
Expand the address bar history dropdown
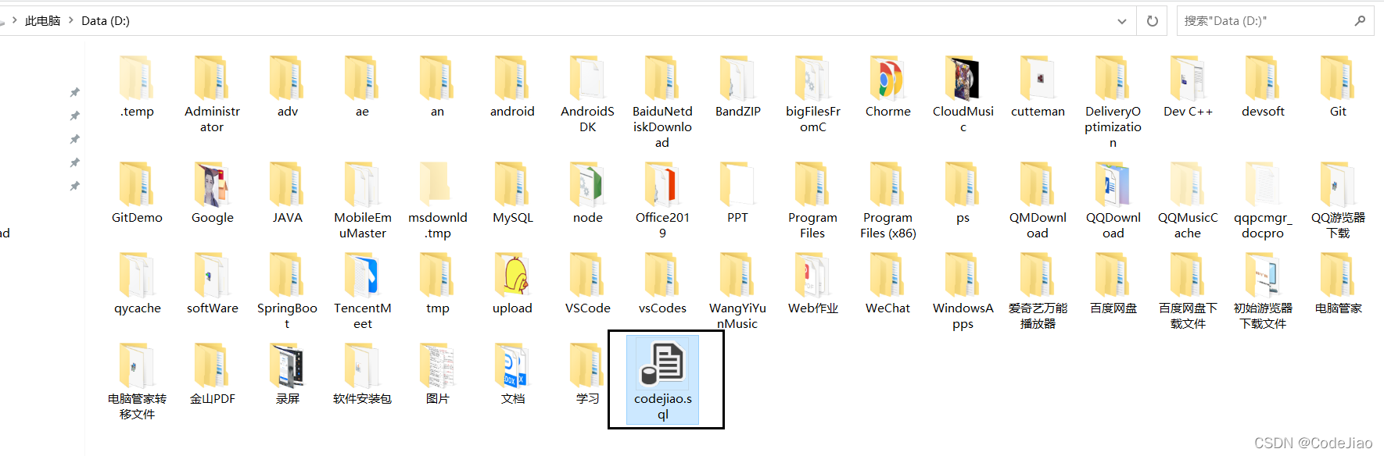tap(1122, 21)
